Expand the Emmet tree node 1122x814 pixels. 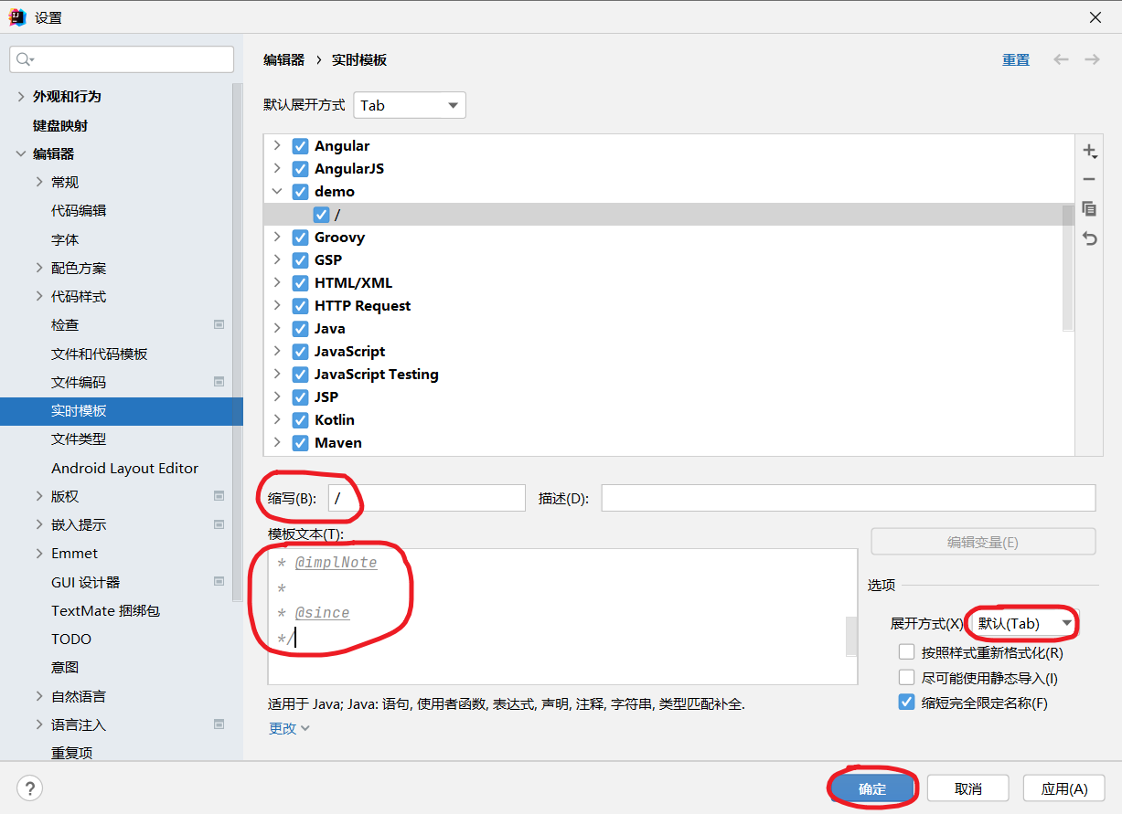coord(39,553)
